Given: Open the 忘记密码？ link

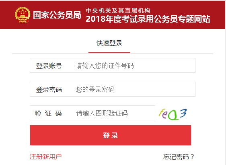Looking at the screenshot, I should tap(179, 157).
